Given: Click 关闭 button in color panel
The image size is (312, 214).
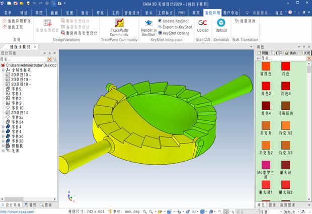Looking at the screenshot, I should coord(304,53).
